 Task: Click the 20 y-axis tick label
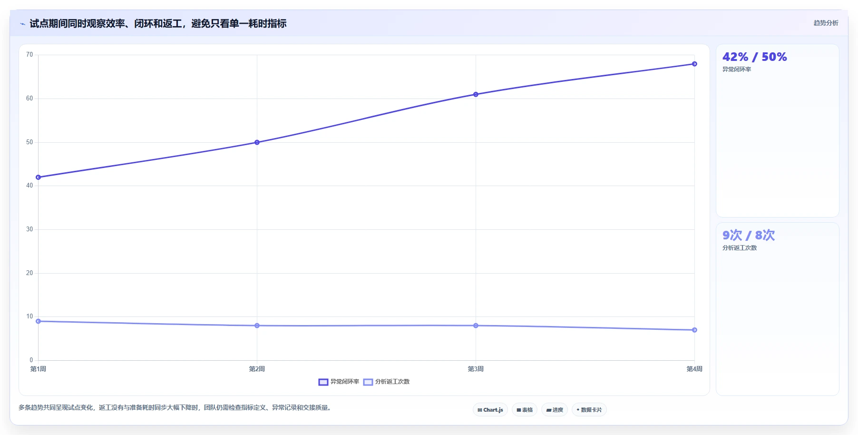[29, 273]
